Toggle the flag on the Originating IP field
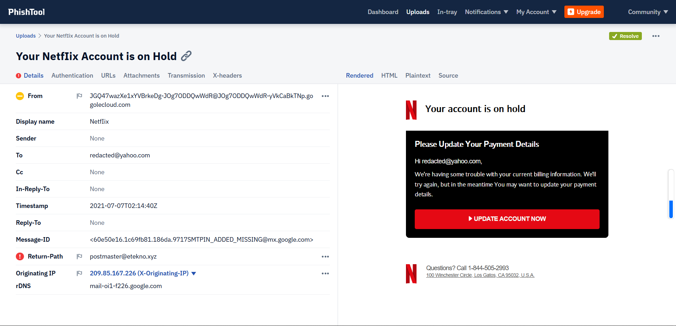Viewport: 676px width, 326px height. click(79, 273)
